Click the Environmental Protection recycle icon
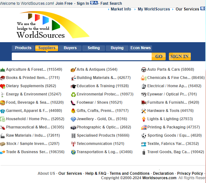 [x=73, y=95]
